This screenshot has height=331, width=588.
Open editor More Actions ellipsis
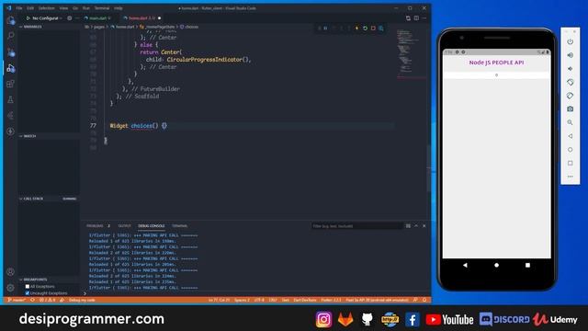click(x=424, y=18)
